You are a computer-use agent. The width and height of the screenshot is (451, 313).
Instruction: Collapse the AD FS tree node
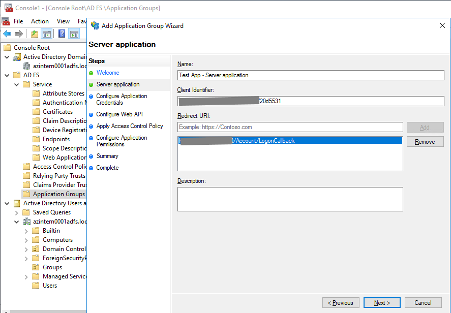(7, 75)
